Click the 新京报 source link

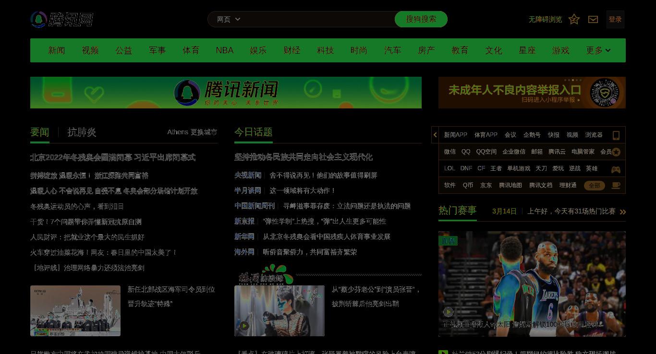coord(244,221)
